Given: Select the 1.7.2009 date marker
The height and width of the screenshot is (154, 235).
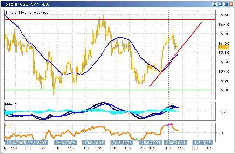Looking at the screenshot, I should click(202, 142).
